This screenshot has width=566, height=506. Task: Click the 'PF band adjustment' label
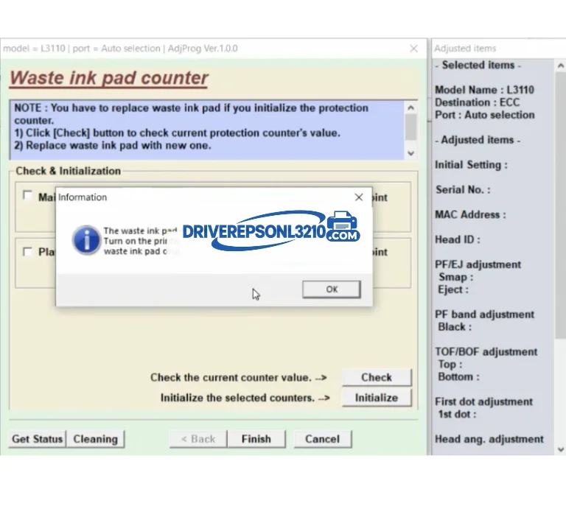484,314
